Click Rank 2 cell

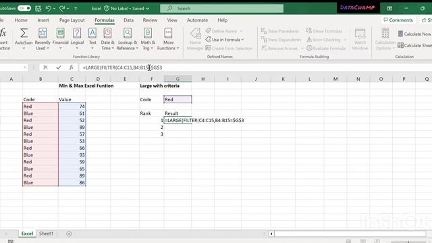click(x=151, y=128)
